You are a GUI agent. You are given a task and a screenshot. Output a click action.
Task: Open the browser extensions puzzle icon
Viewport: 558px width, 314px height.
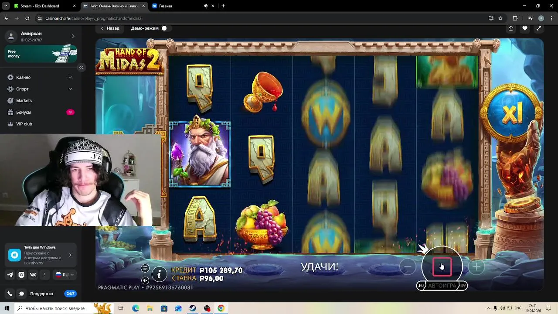[515, 18]
